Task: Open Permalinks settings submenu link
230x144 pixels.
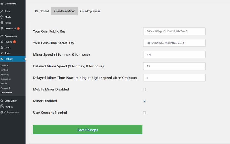Action: click(x=6, y=88)
